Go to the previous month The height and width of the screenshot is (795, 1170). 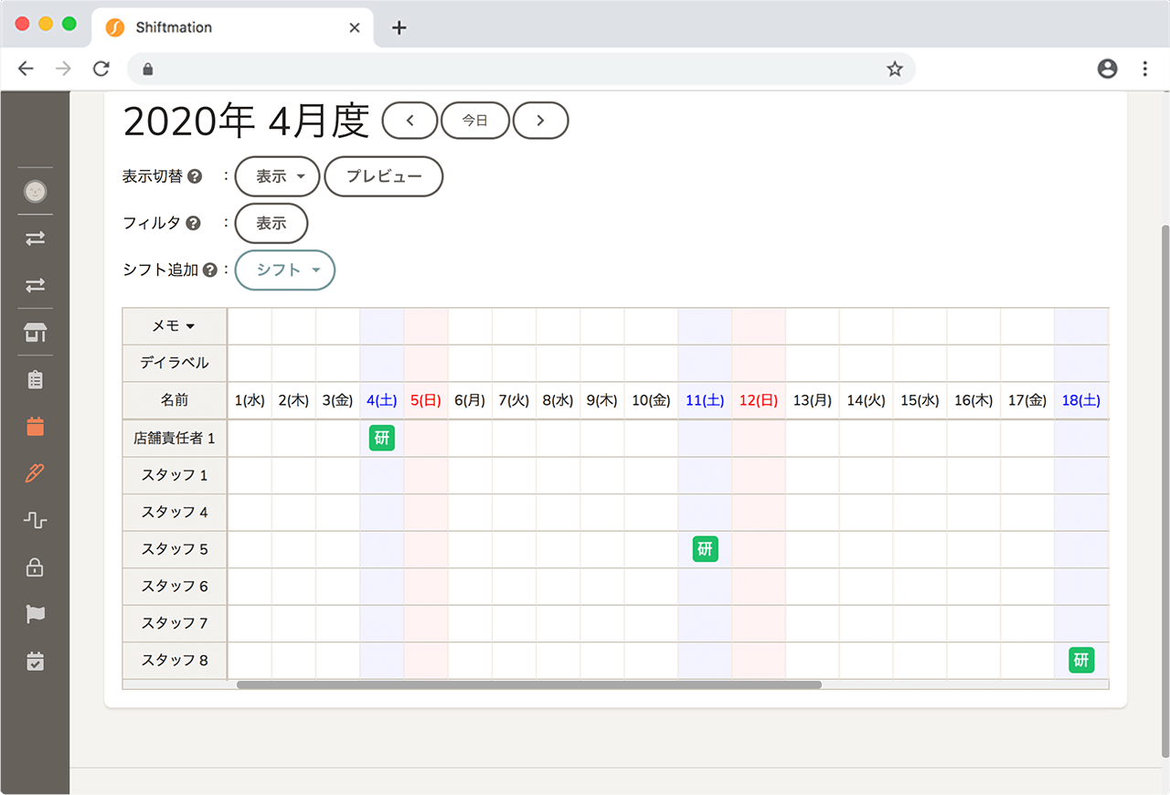[409, 120]
